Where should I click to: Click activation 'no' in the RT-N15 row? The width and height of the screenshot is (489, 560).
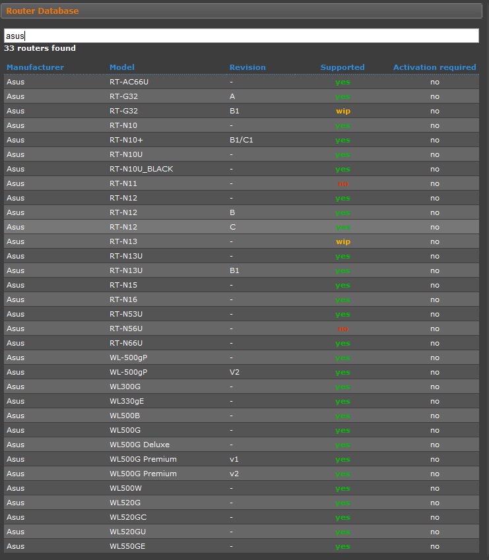point(435,285)
